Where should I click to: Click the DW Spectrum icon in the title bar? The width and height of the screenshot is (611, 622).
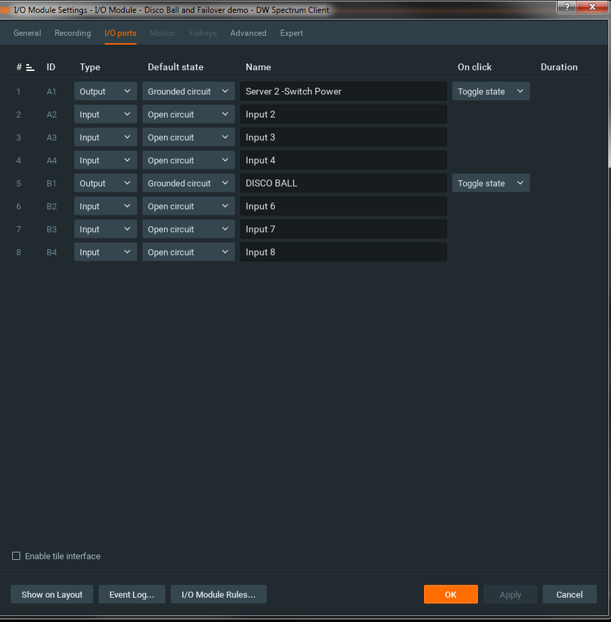[x=7, y=10]
